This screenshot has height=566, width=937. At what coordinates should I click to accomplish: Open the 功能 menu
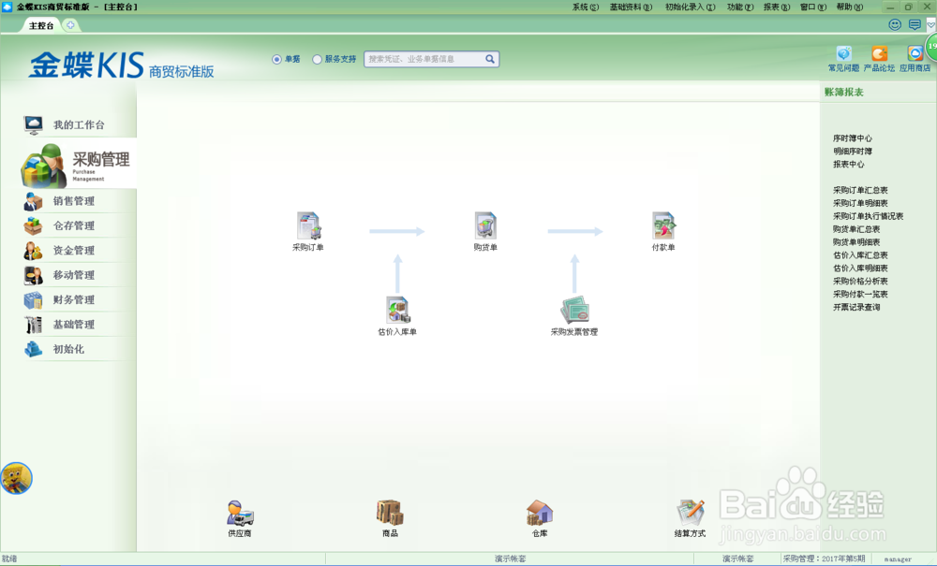coord(740,7)
